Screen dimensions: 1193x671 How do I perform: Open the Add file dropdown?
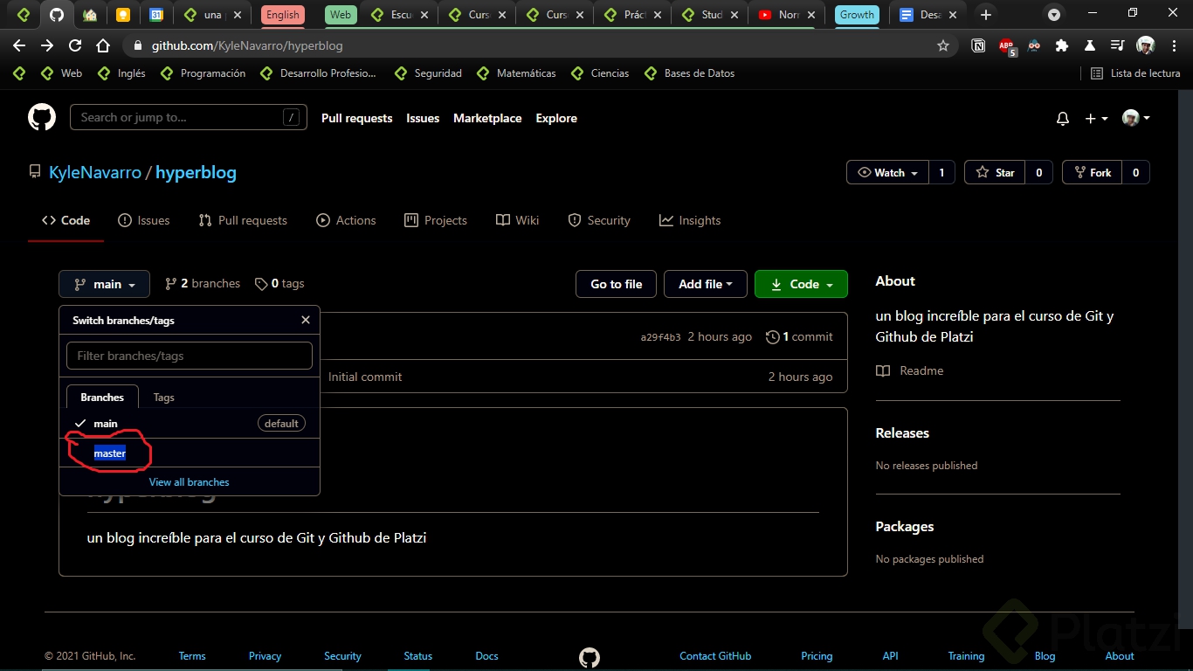click(x=706, y=284)
